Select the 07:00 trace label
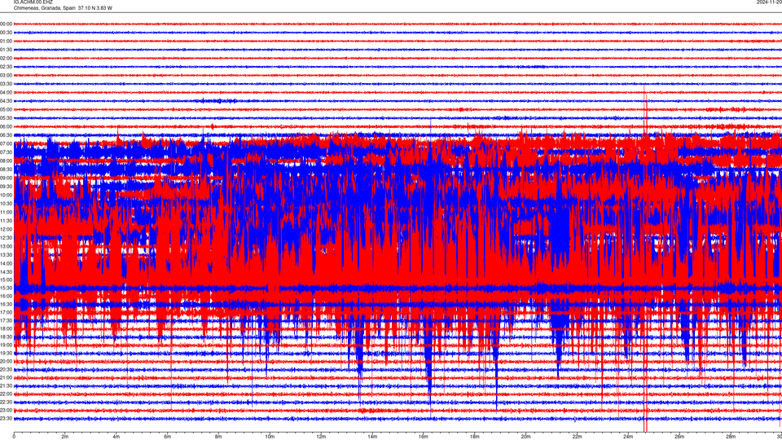The width and height of the screenshot is (782, 440). (x=6, y=143)
